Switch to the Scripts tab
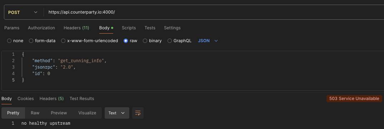Viewport: 384px width, 129px height. (129, 28)
